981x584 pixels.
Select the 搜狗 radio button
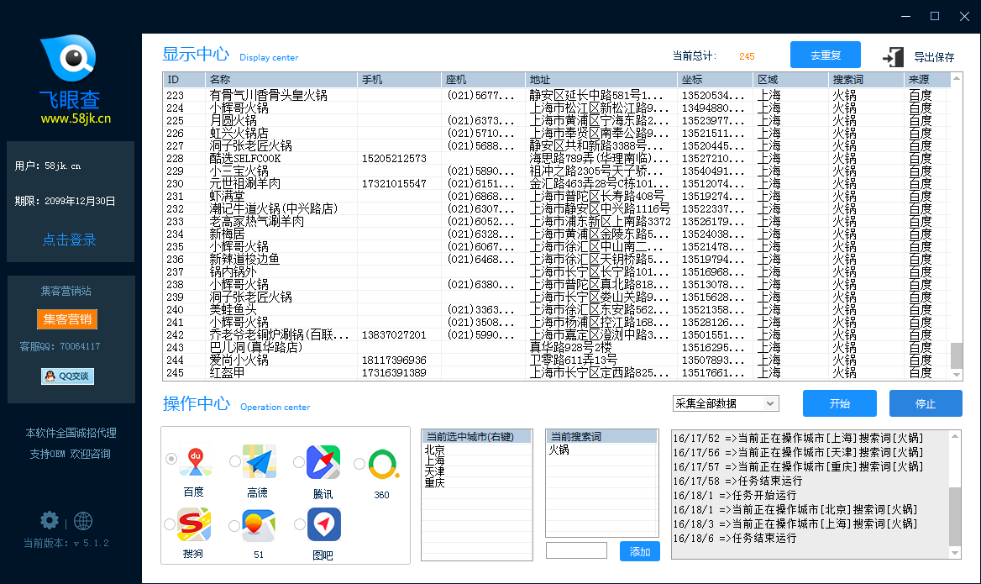[x=170, y=524]
